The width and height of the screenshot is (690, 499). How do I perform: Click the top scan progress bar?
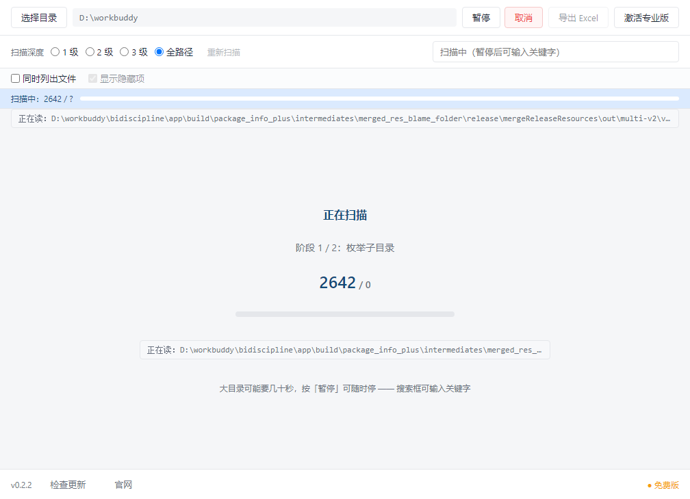[379, 99]
